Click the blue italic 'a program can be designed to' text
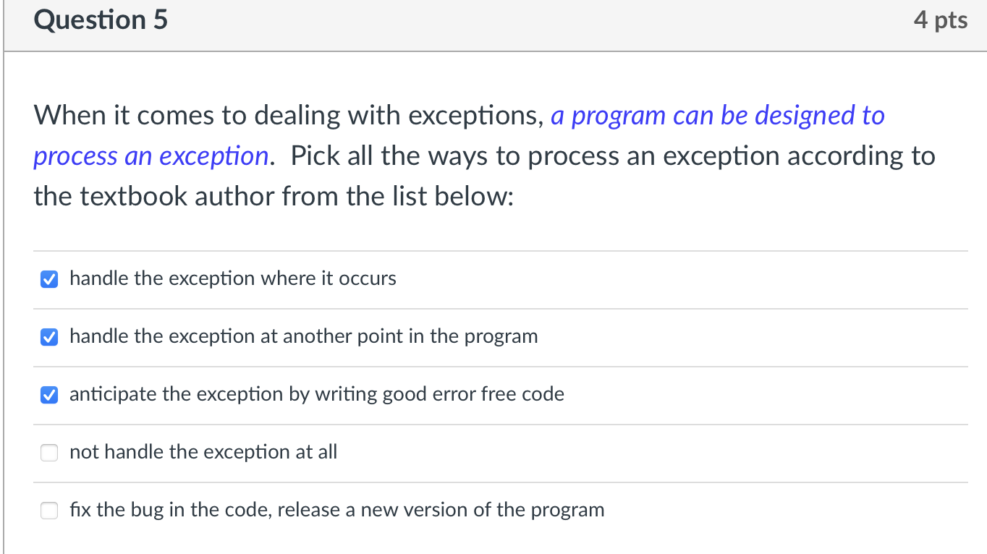The height and width of the screenshot is (554, 987). (717, 116)
